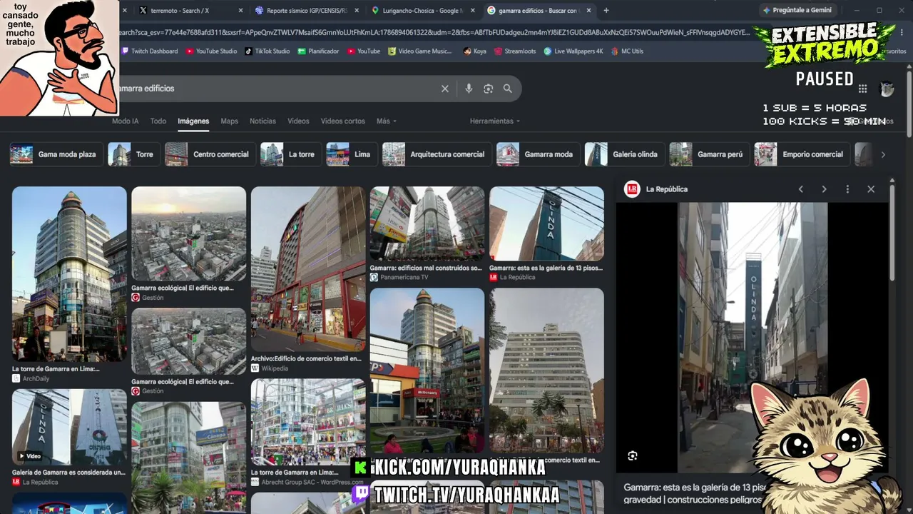Open the Google apps grid
Image resolution: width=913 pixels, height=514 pixels.
tap(862, 89)
